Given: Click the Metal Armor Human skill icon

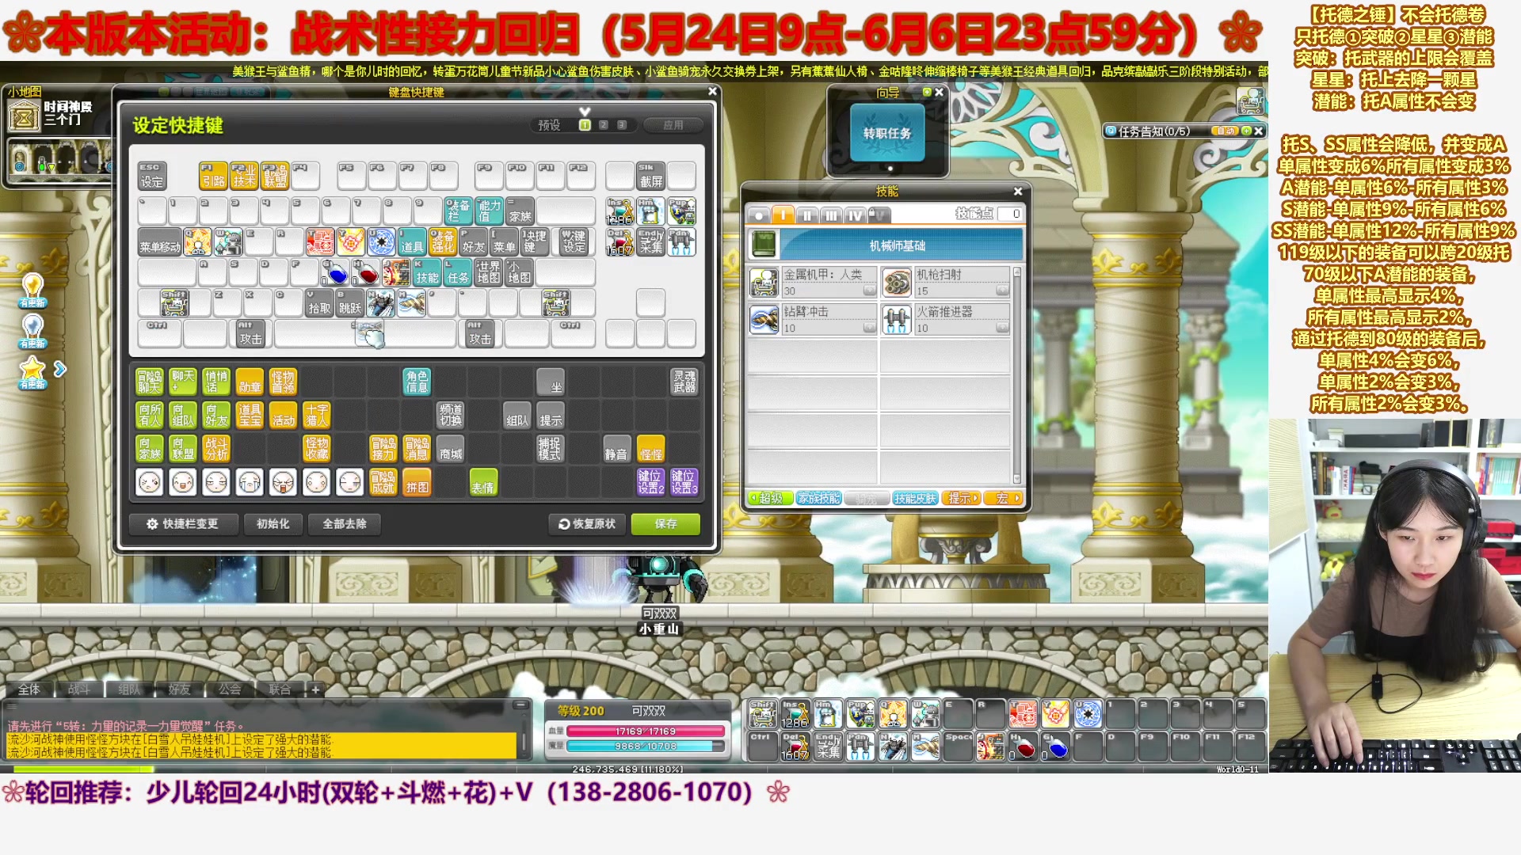Looking at the screenshot, I should pyautogui.click(x=764, y=282).
